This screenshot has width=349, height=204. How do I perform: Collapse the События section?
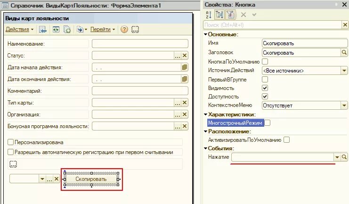[206, 148]
